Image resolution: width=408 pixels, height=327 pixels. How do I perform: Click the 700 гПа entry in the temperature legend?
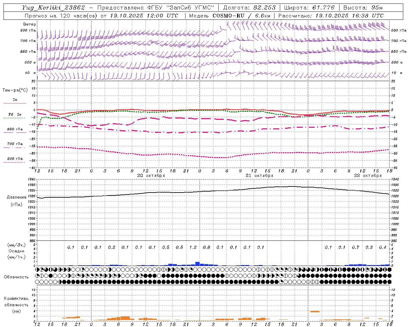[15, 144]
